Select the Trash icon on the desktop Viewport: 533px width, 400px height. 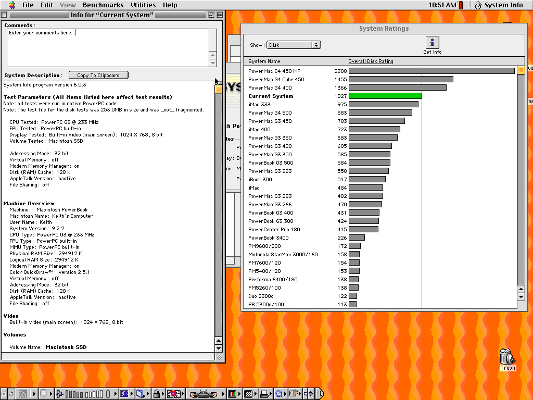(x=507, y=359)
